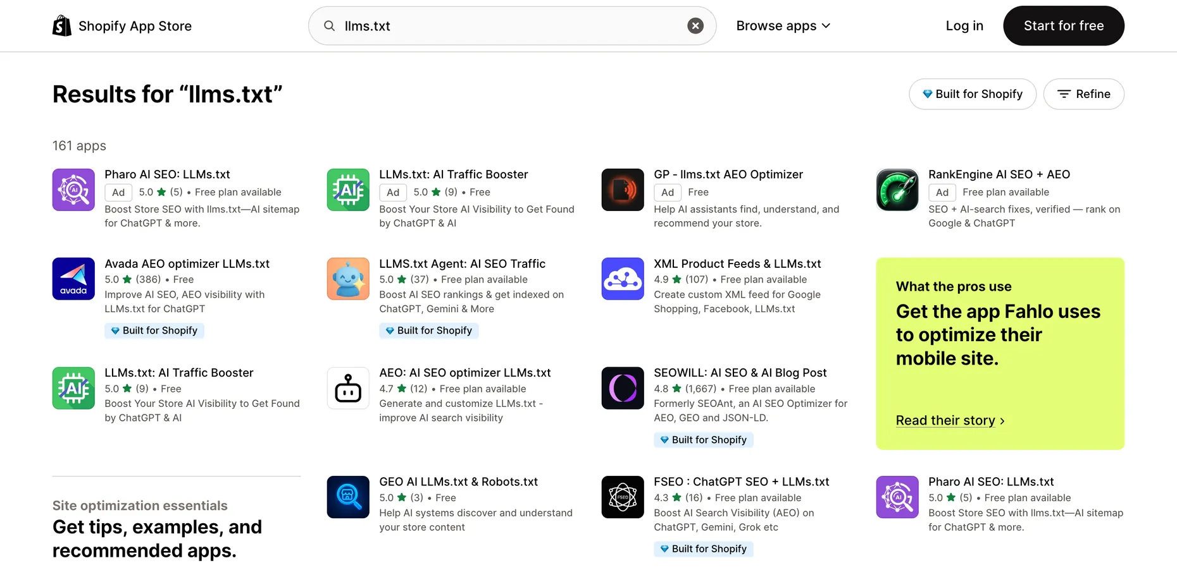Click the XML Product Feeds 4.9 (107) rating
Image resolution: width=1177 pixels, height=582 pixels.
point(681,279)
